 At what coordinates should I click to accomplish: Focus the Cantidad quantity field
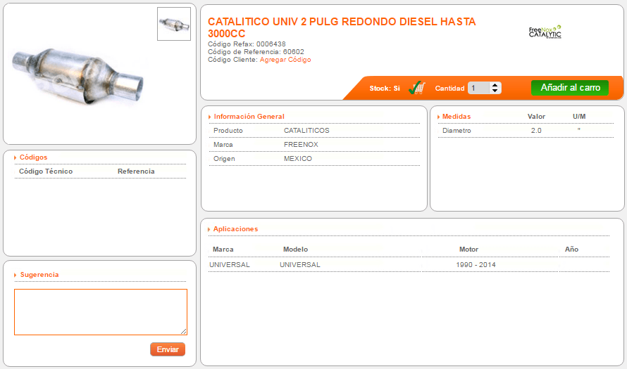(479, 88)
